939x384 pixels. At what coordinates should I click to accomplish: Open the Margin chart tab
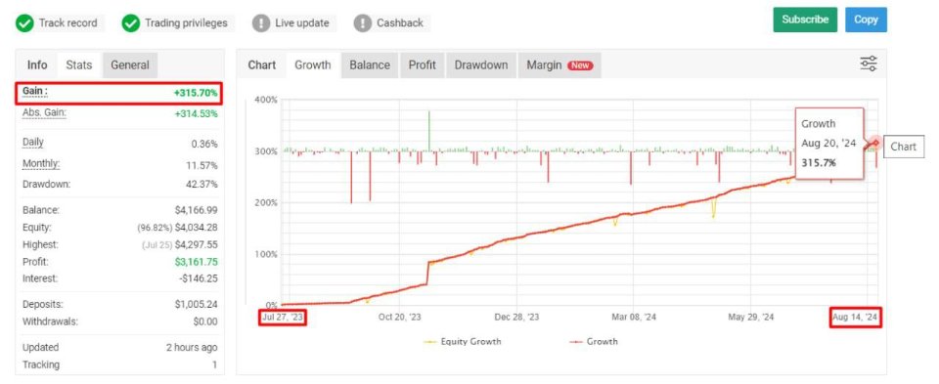click(x=559, y=65)
